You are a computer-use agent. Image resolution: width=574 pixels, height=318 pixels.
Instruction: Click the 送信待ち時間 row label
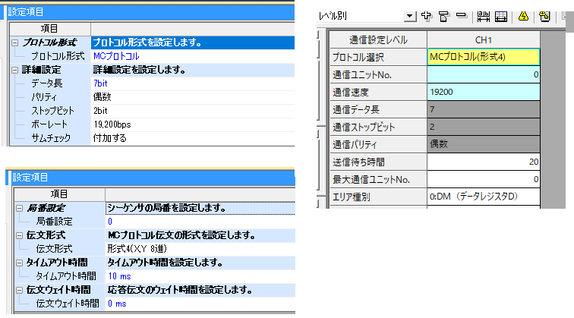(x=378, y=162)
